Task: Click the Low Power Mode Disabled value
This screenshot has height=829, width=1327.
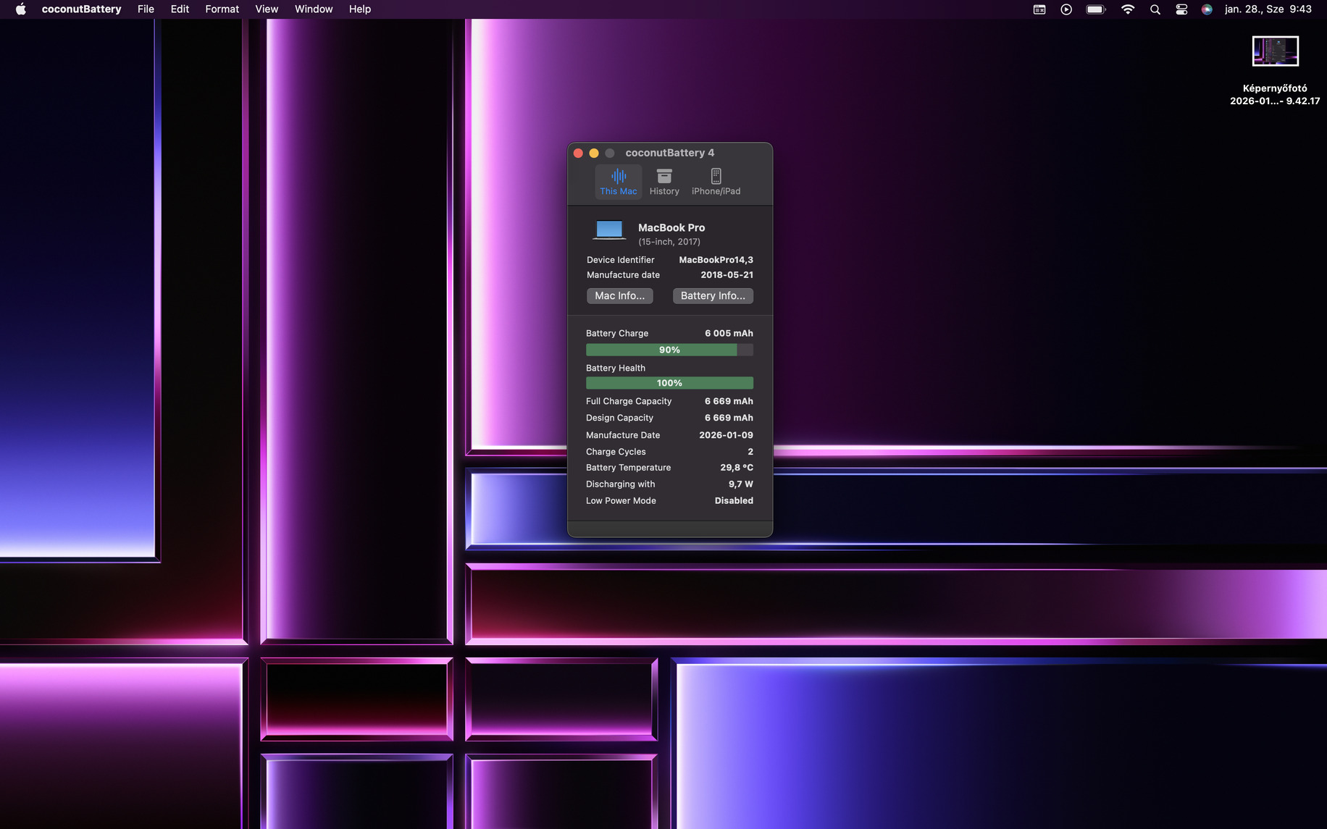Action: point(734,501)
